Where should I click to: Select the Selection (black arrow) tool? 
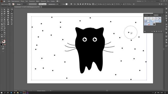2,9
